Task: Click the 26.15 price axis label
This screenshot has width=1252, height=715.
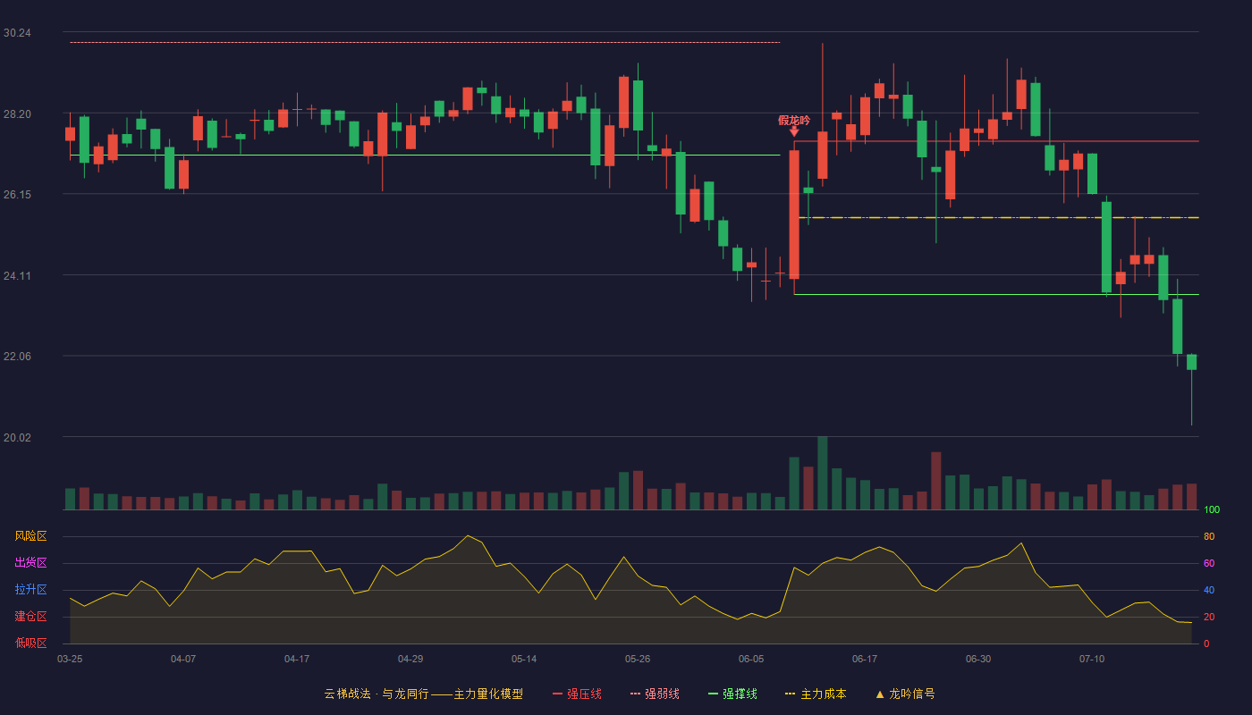Action: [17, 195]
